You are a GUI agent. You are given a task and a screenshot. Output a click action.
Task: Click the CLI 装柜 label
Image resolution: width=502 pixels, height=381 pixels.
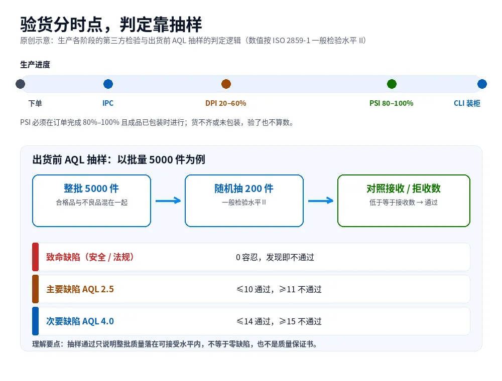click(467, 103)
